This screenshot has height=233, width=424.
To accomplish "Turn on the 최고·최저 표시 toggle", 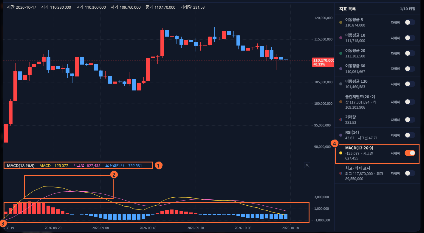I will (x=410, y=173).
